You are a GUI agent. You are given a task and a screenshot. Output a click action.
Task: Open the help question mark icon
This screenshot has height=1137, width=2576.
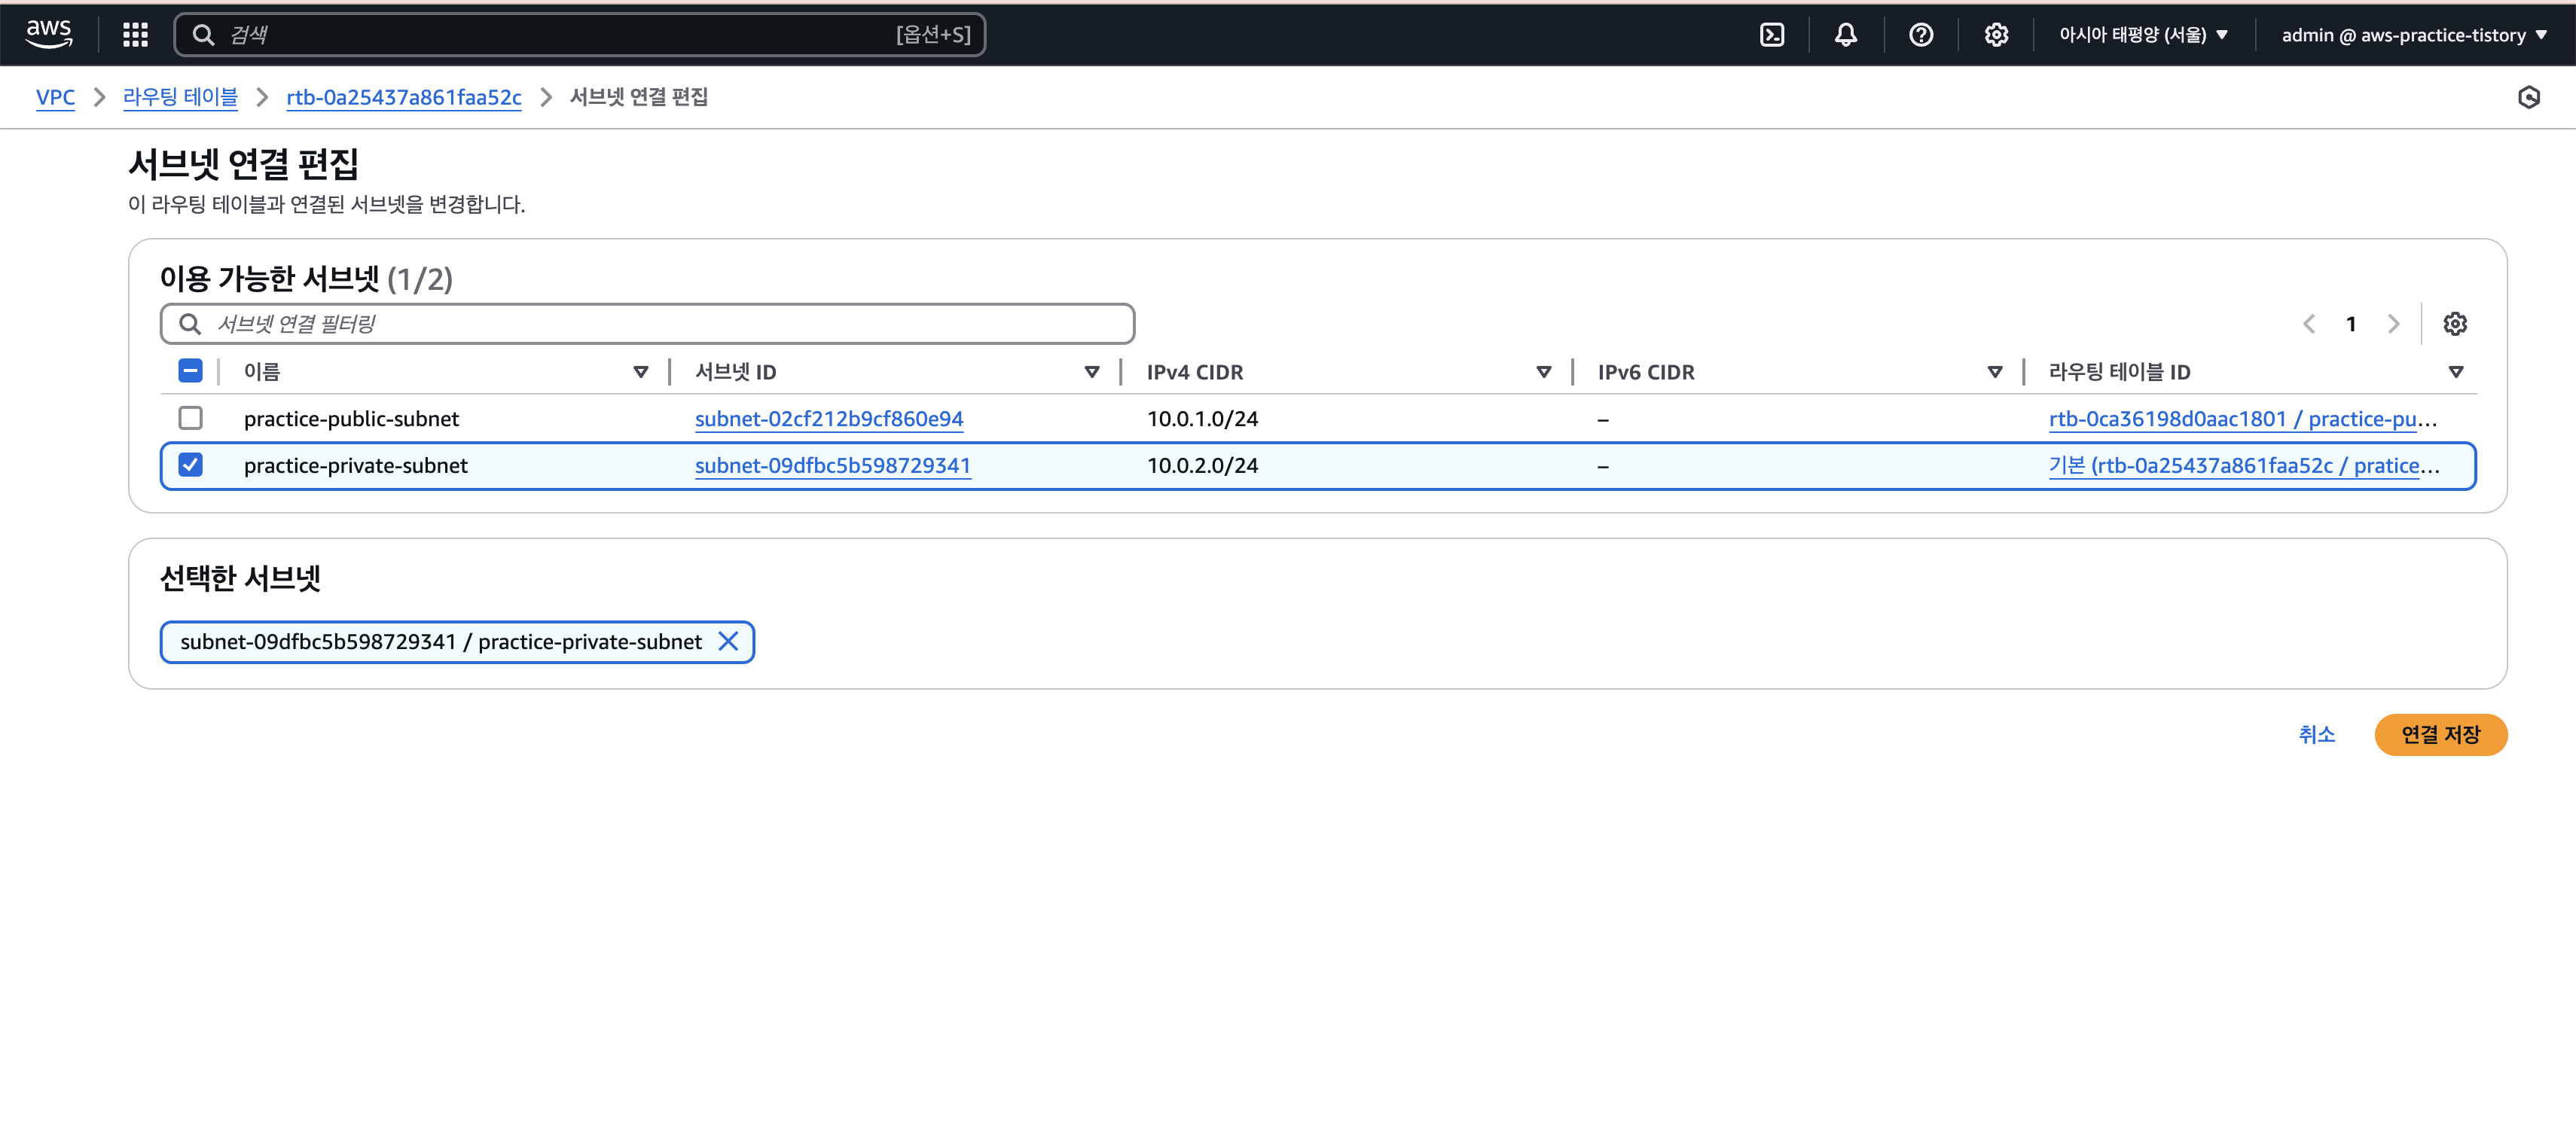1920,35
